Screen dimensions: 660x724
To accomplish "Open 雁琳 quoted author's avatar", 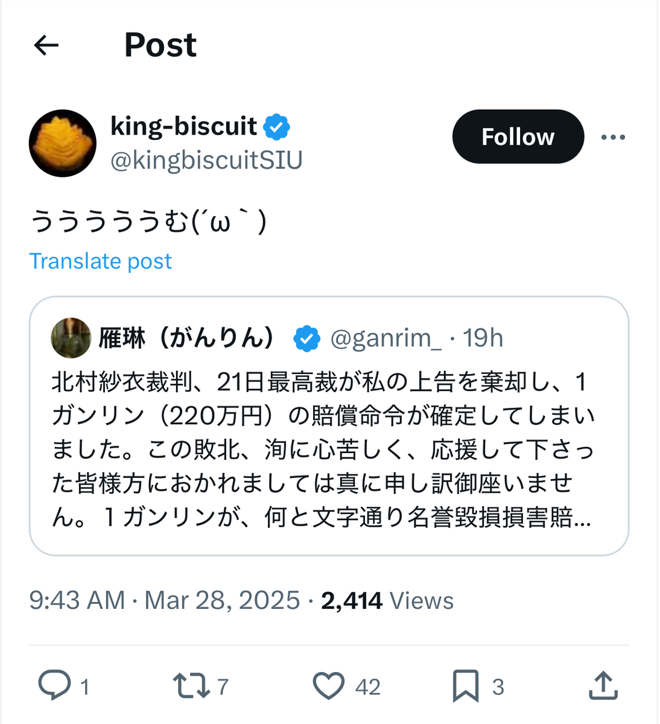I will click(71, 338).
